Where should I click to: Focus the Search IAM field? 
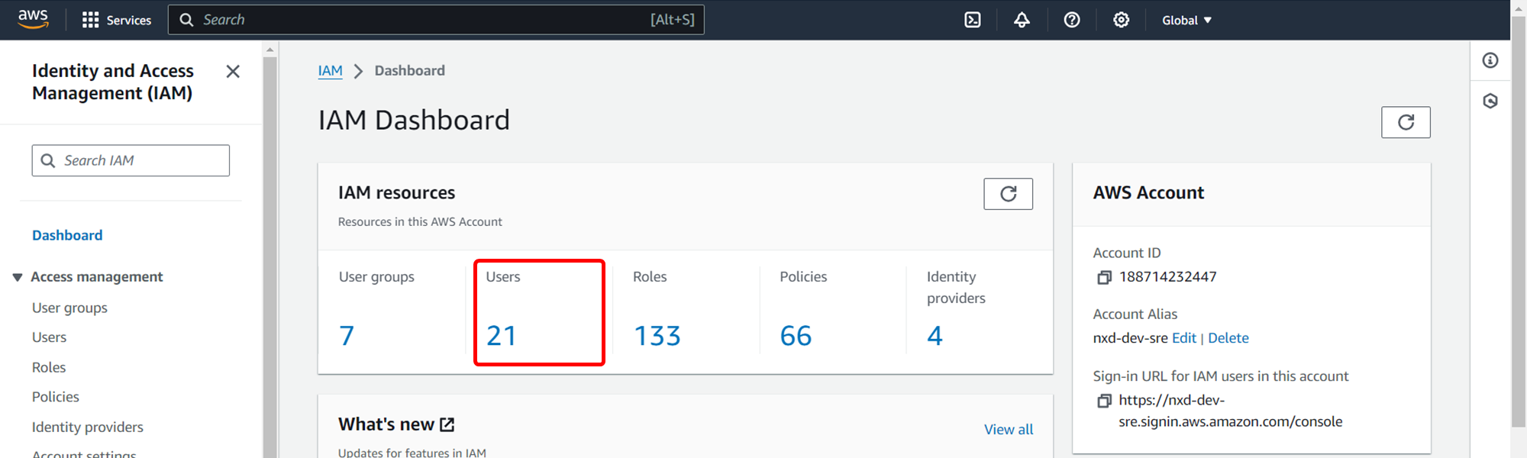click(131, 160)
